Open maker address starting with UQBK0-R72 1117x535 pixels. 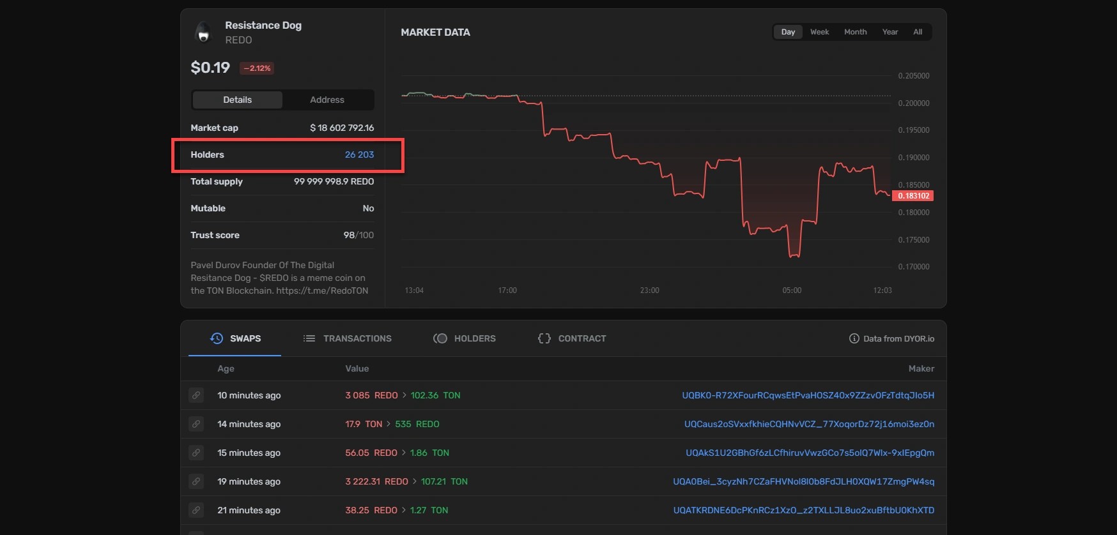pyautogui.click(x=808, y=395)
